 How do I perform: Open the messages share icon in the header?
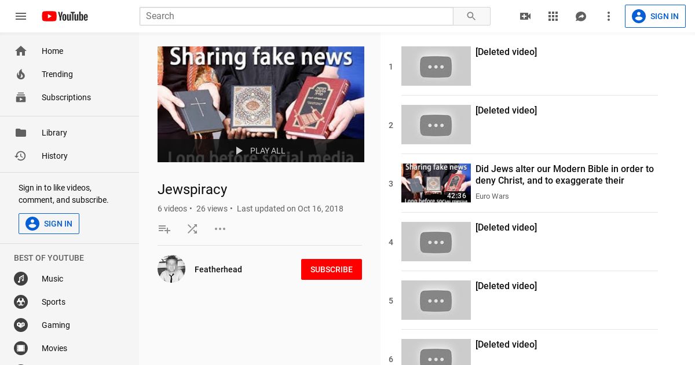point(581,16)
